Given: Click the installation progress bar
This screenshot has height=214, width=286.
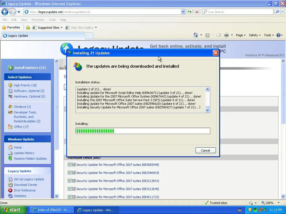Looking at the screenshot, I should tap(143, 131).
